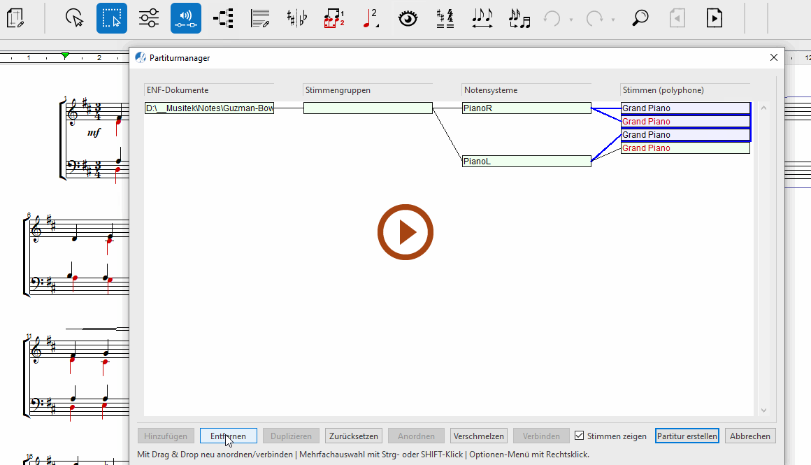The width and height of the screenshot is (811, 465).
Task: Click the score structure tree icon
Action: click(x=223, y=18)
